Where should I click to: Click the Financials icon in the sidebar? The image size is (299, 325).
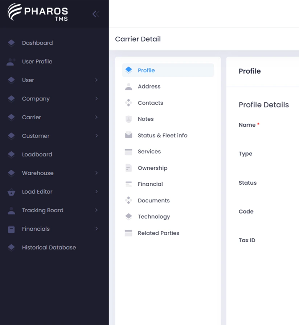coord(11,229)
